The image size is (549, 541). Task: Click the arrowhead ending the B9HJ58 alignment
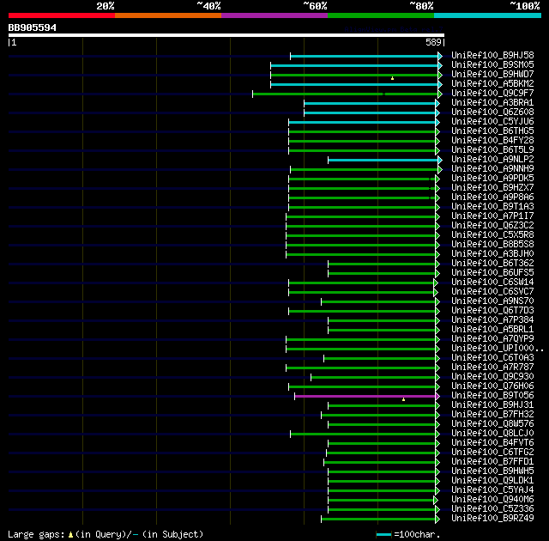440,56
